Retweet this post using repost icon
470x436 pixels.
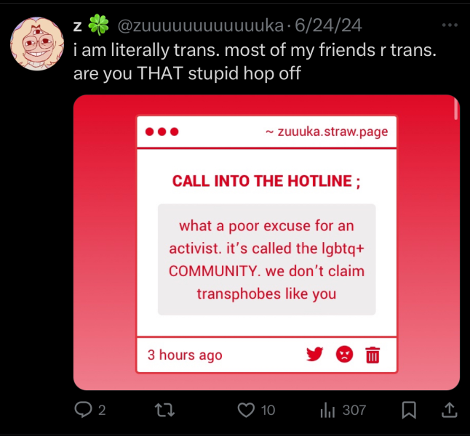(164, 410)
